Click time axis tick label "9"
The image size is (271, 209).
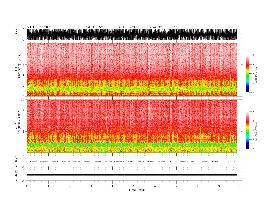click(x=219, y=186)
